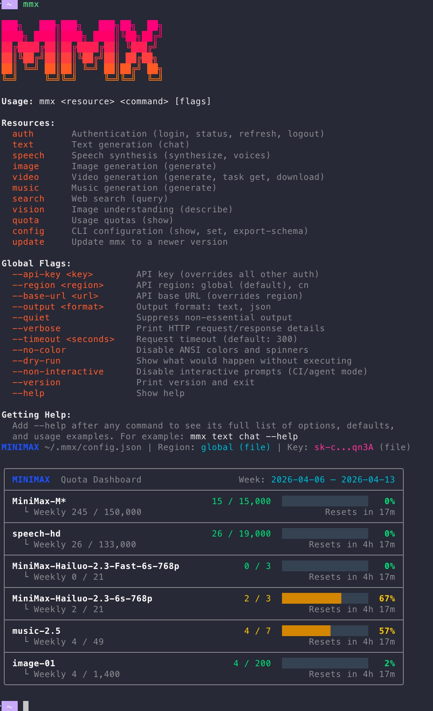Click the 'mmx text chat --help' example
The height and width of the screenshot is (711, 433).
click(244, 436)
